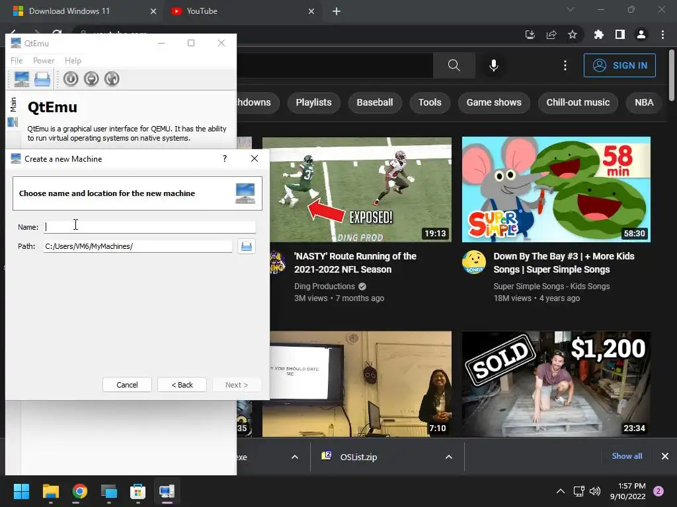Select the Game shows filter chip
The height and width of the screenshot is (507, 677).
click(494, 102)
